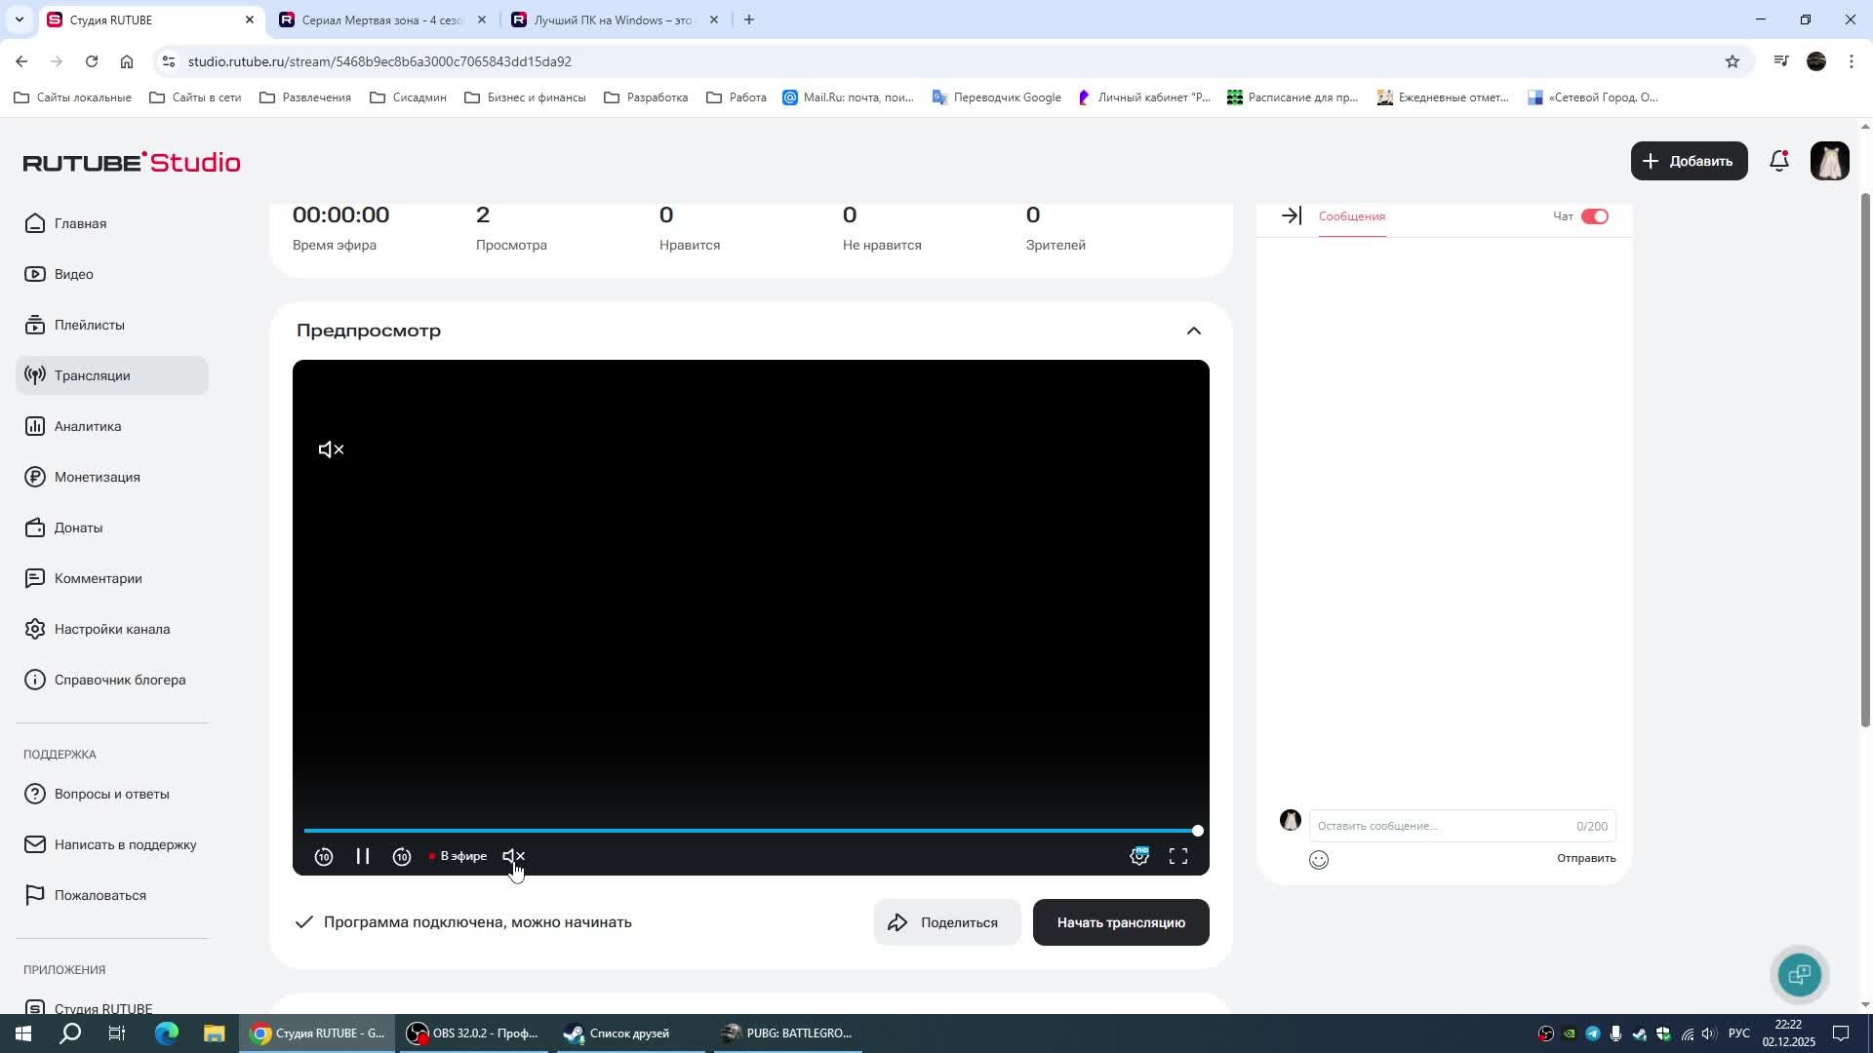Viewport: 1873px width, 1053px height.
Task: Click the Поделиться button
Action: [x=946, y=922]
